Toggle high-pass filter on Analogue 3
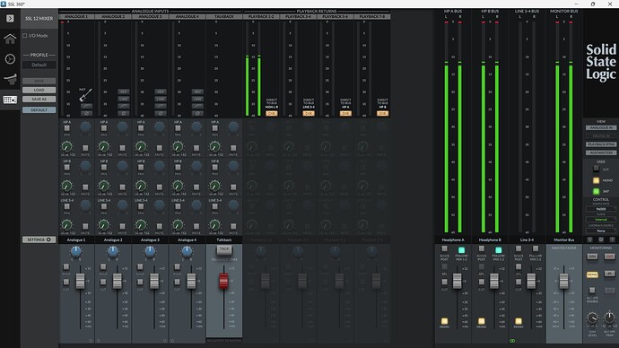The height and width of the screenshot is (348, 619). 161,106
